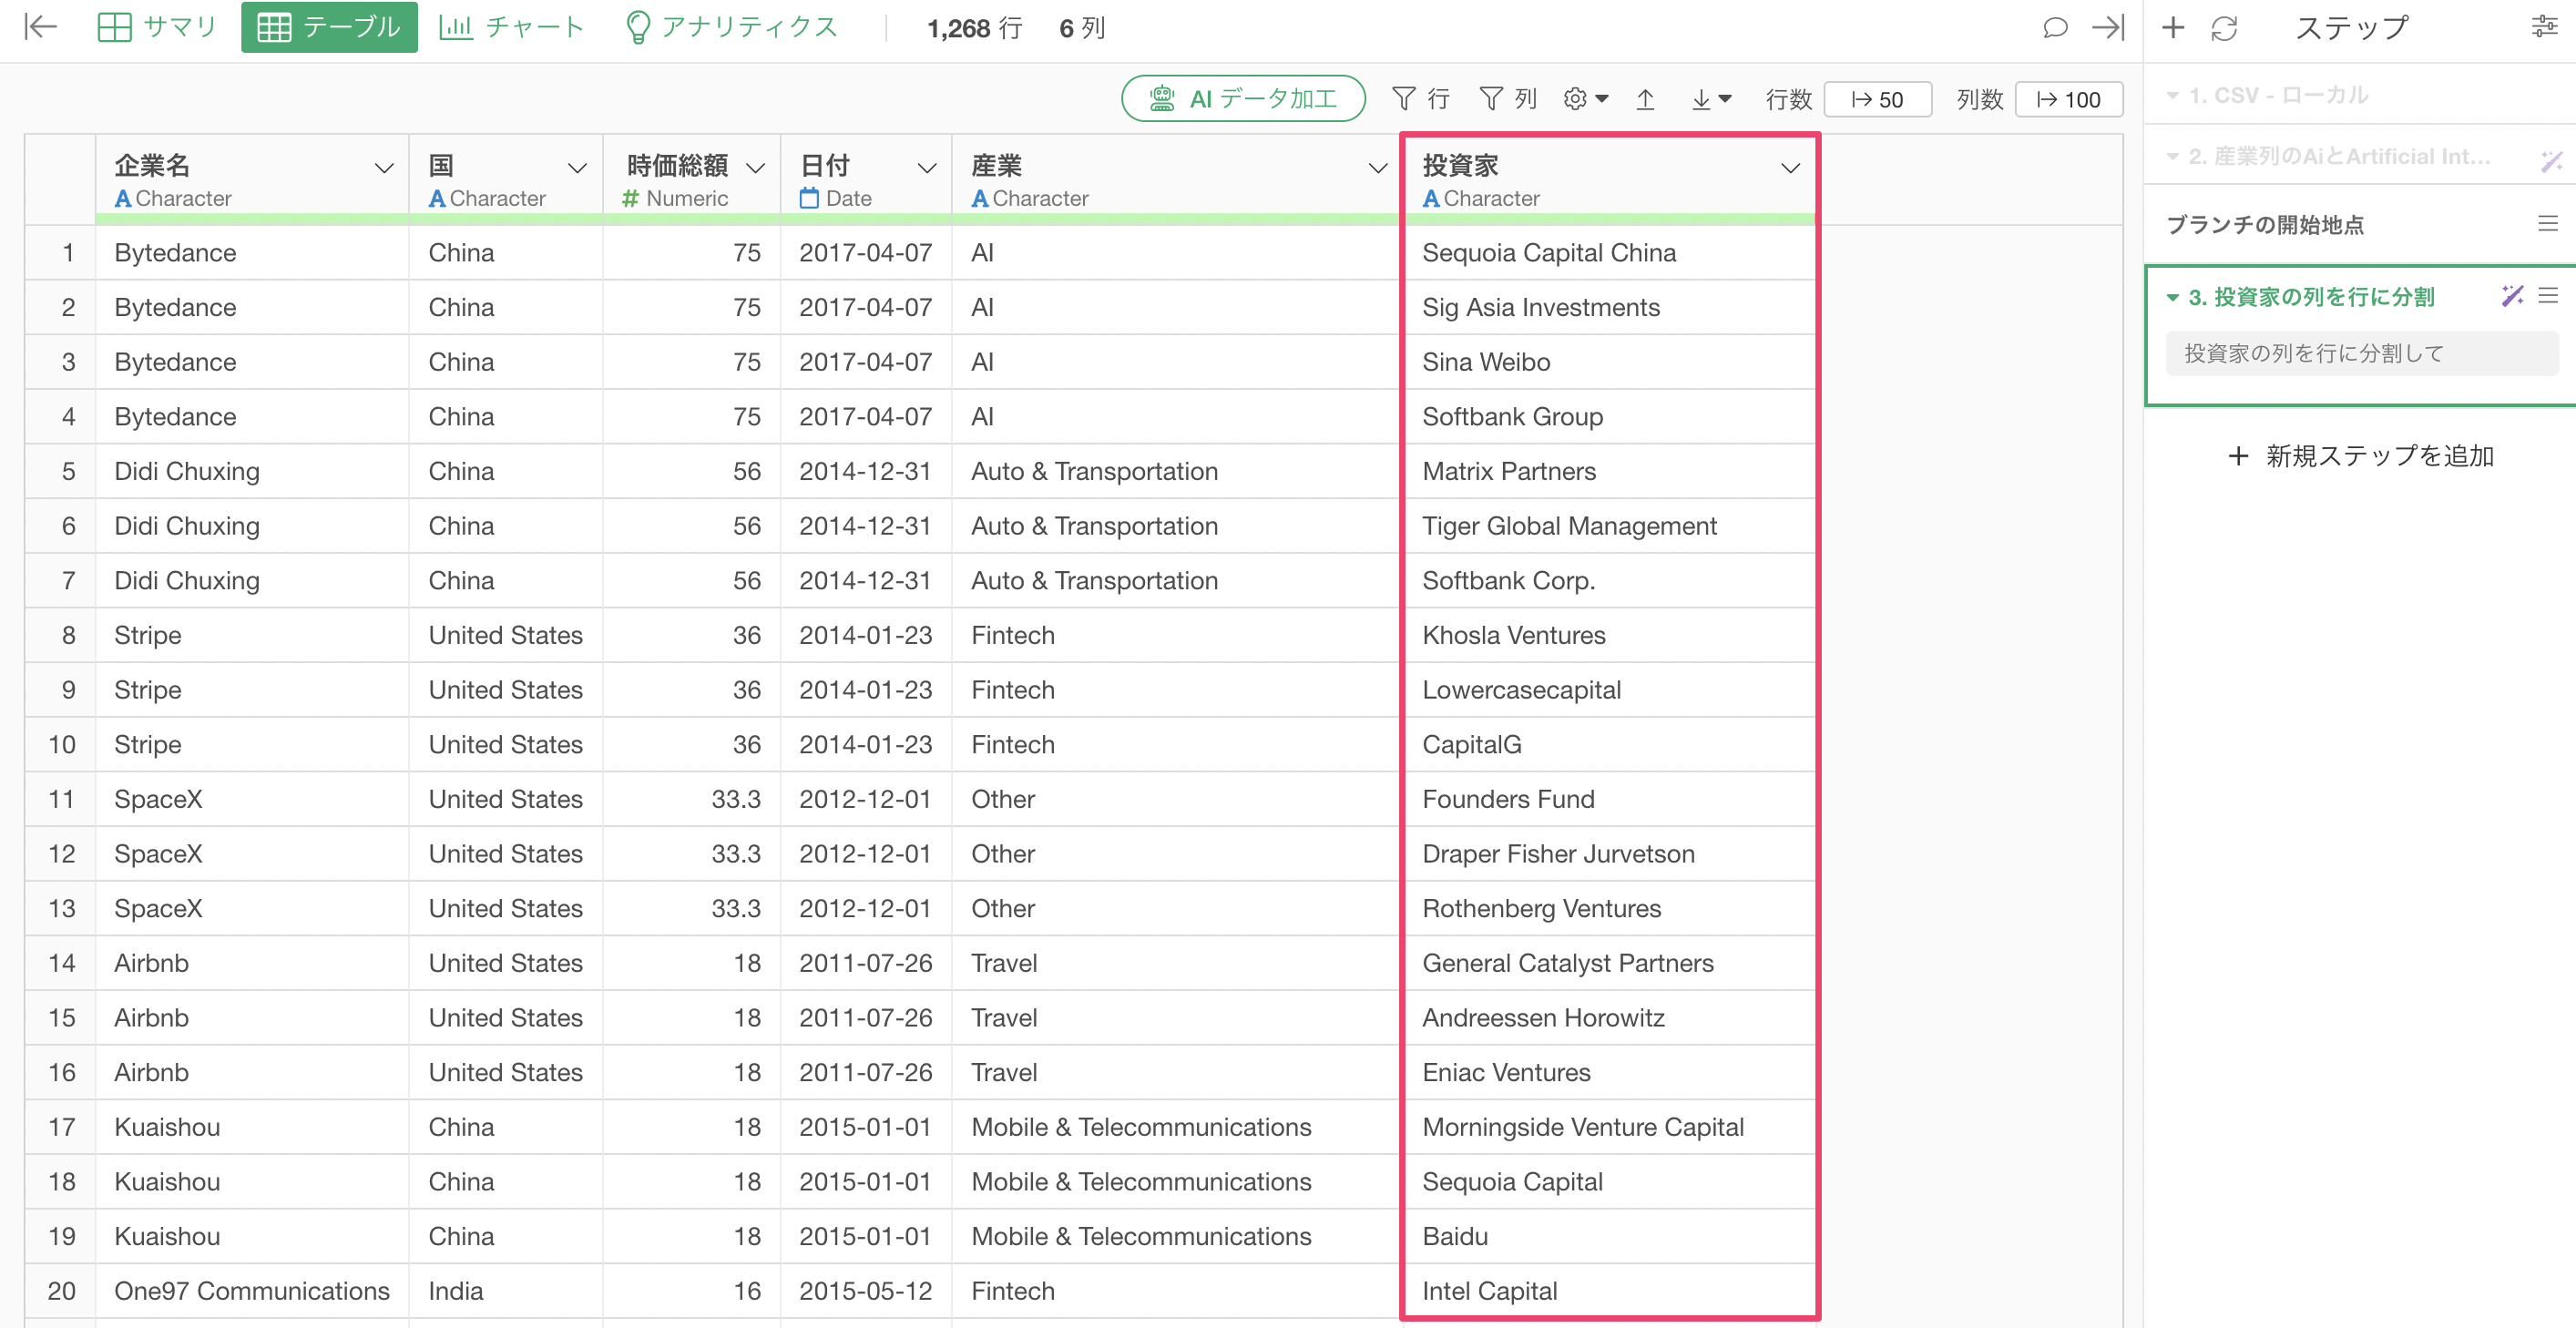The height and width of the screenshot is (1328, 2576).
Task: Open step settings sliders icon
Action: [2544, 27]
